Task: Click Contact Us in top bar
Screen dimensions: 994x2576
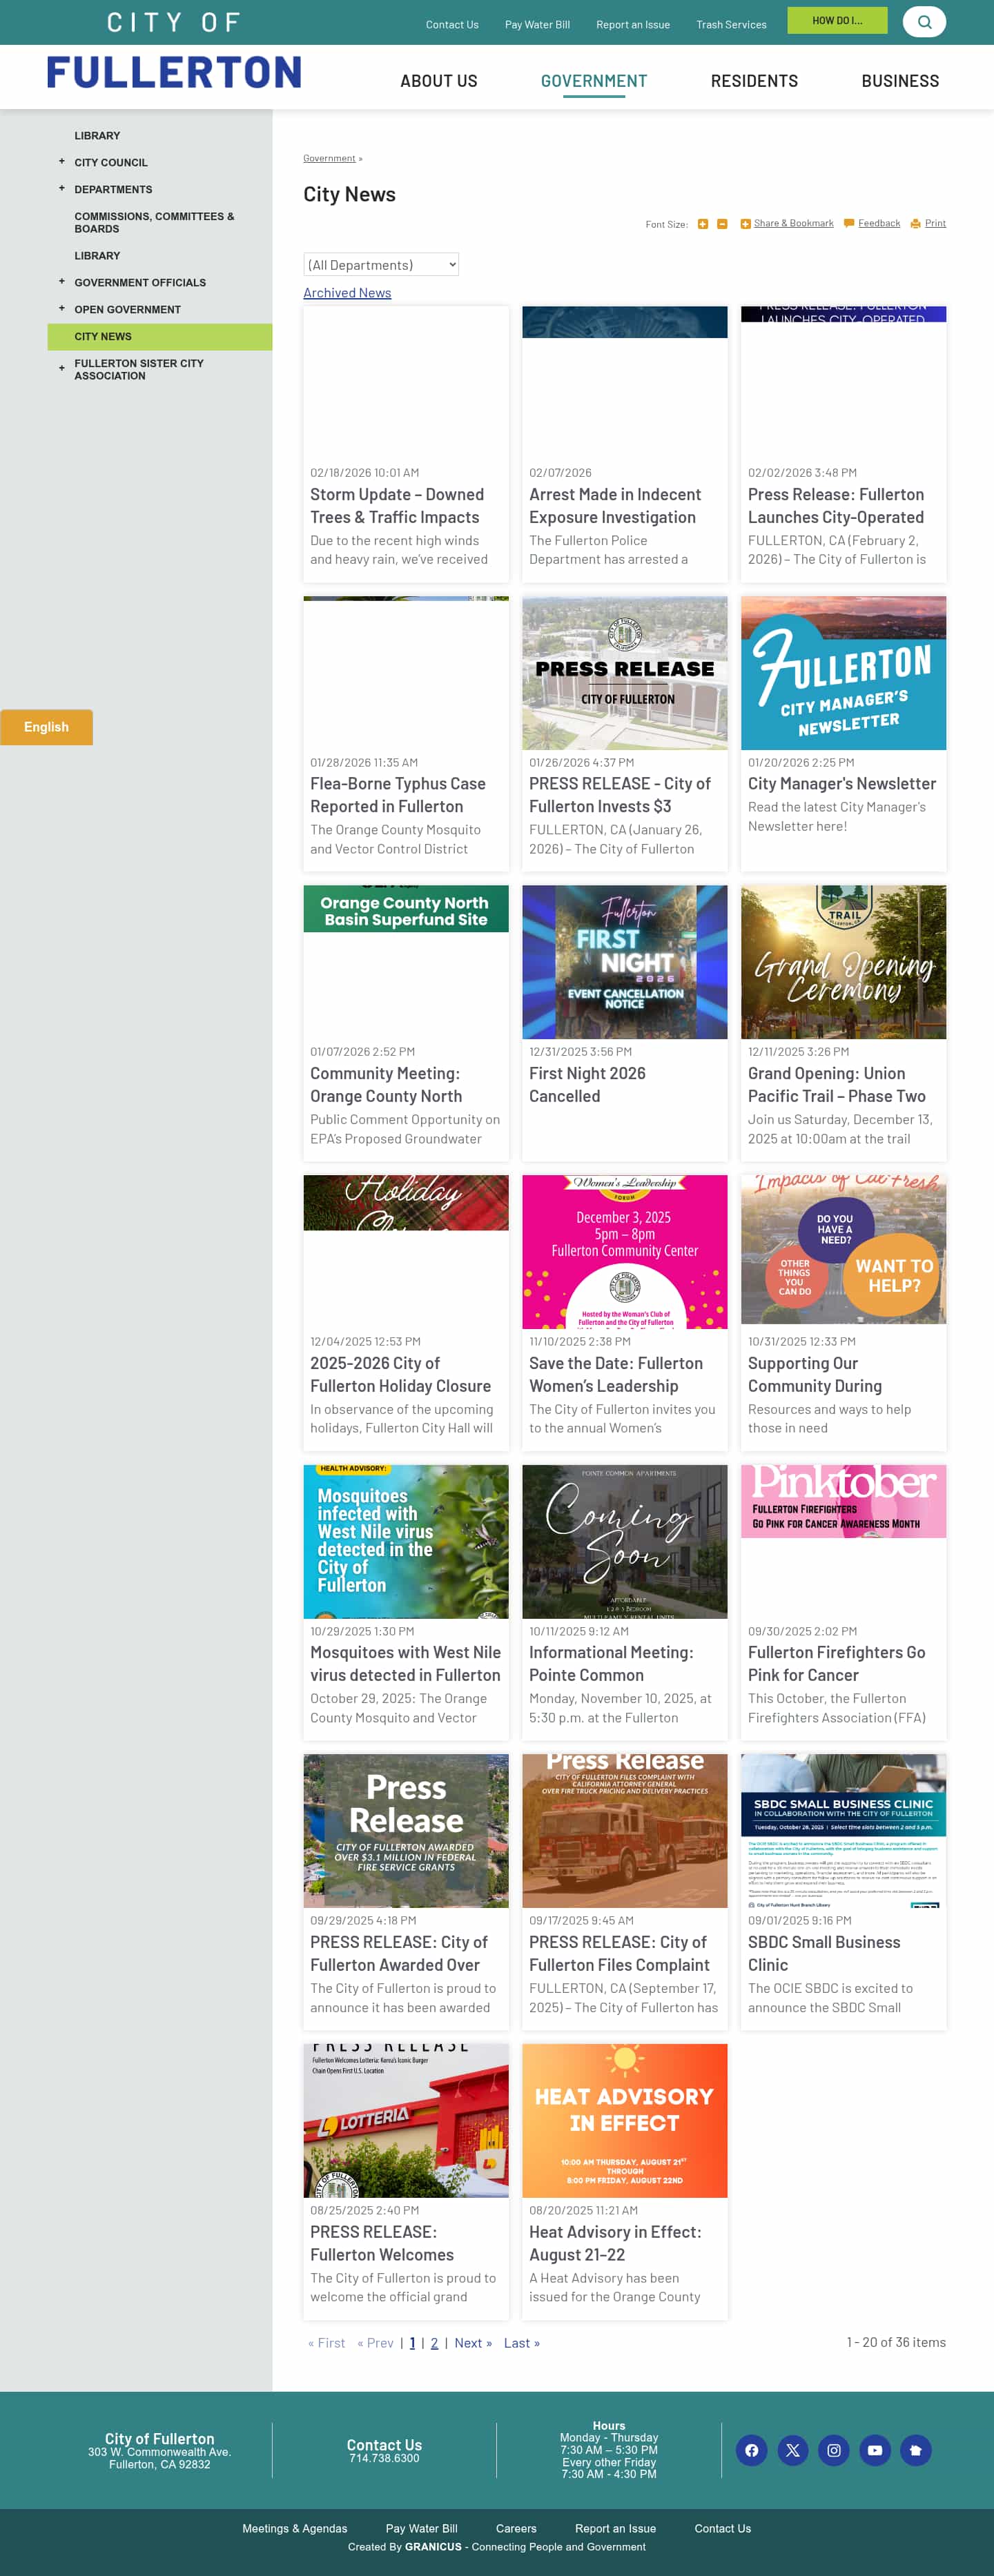Action: (x=452, y=25)
